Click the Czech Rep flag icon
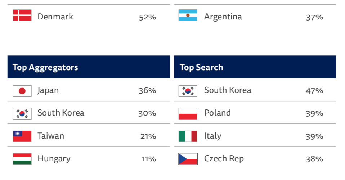Image resolution: width=345 pixels, height=180 pixels. pyautogui.click(x=188, y=159)
